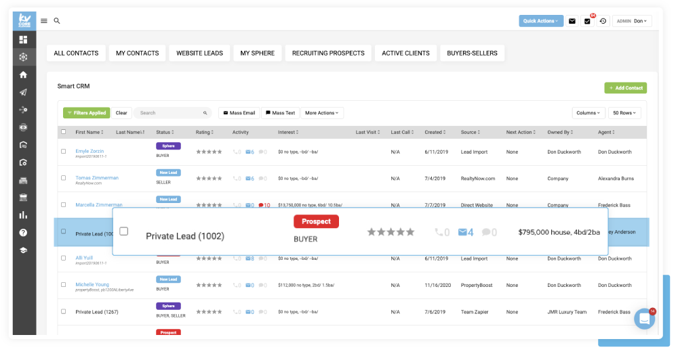Clear the applied filters
This screenshot has width=678, height=358.
pyautogui.click(x=121, y=113)
